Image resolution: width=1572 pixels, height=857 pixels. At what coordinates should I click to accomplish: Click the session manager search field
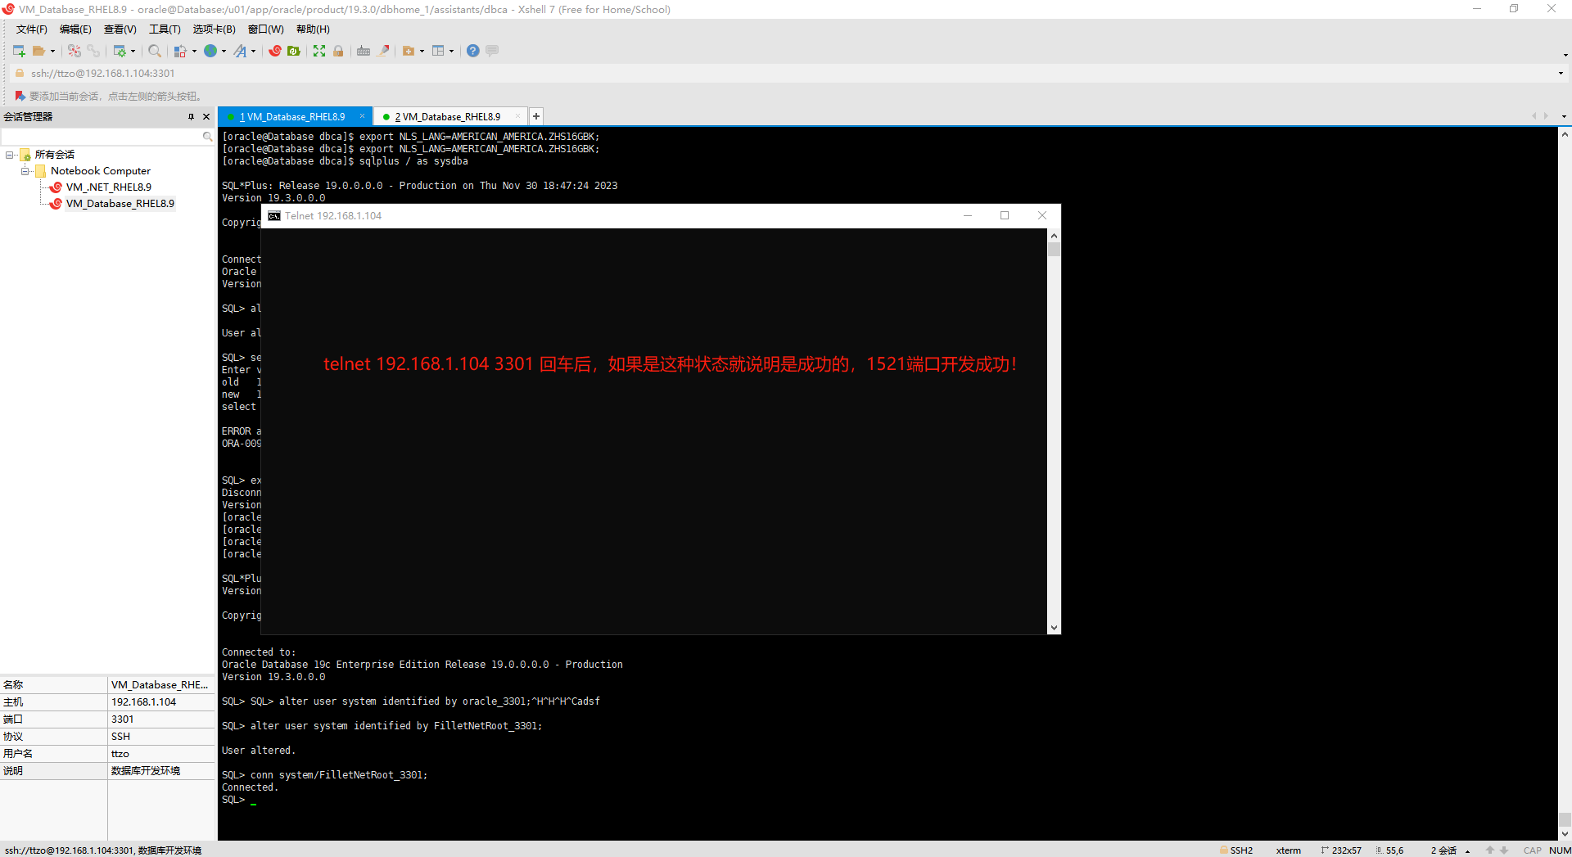click(102, 137)
